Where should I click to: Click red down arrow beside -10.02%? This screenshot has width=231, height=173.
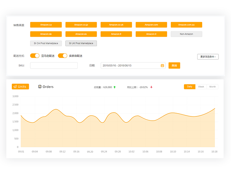(x=151, y=87)
